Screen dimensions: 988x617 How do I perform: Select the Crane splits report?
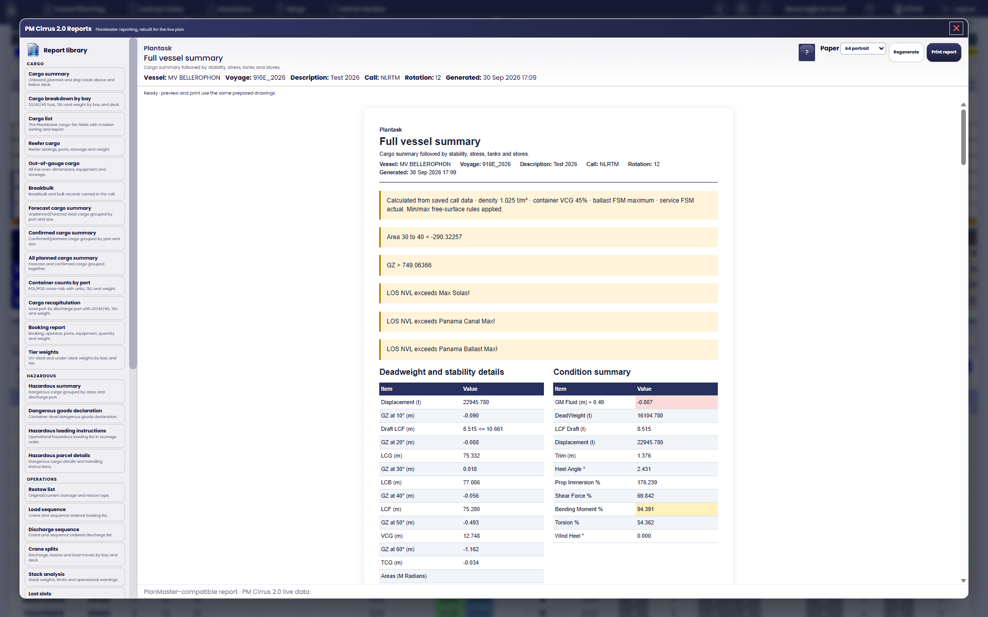[75, 554]
